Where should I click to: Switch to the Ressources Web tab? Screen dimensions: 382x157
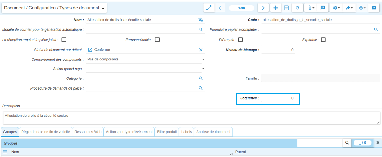click(x=88, y=132)
